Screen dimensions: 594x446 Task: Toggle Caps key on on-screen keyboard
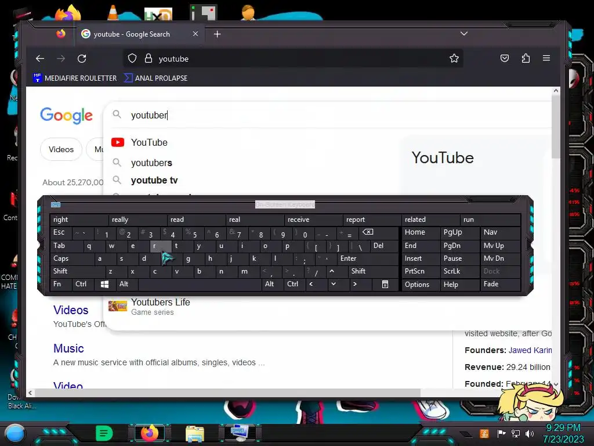point(73,258)
